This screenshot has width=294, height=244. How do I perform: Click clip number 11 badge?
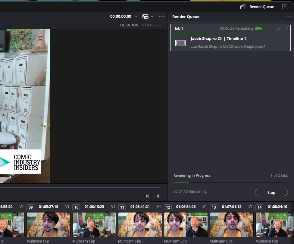point(122,207)
